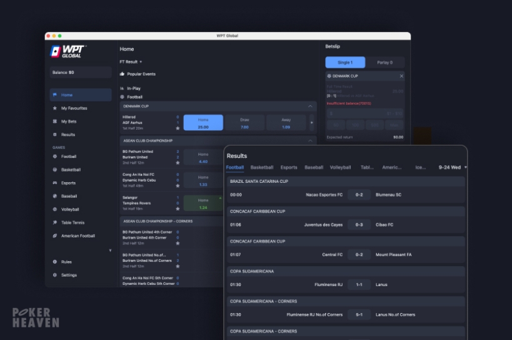Viewport: 512px width, 340px height.
Task: Select American Football in sidebar
Action: (78, 235)
